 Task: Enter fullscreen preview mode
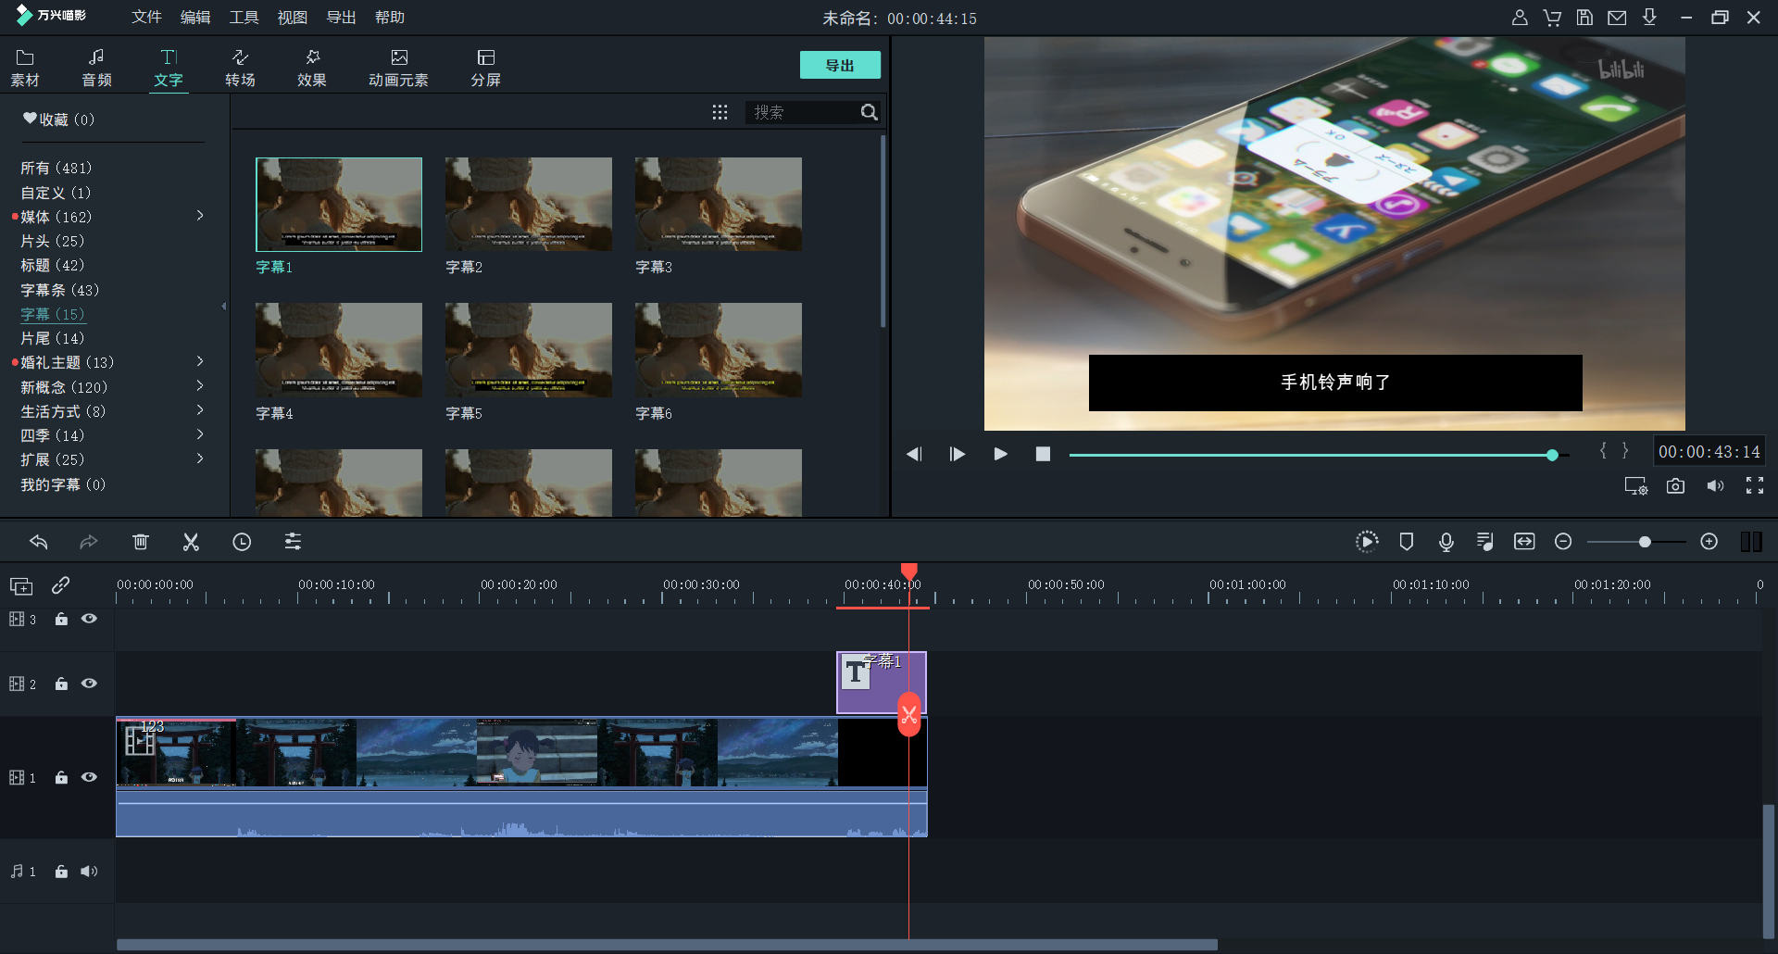point(1754,486)
